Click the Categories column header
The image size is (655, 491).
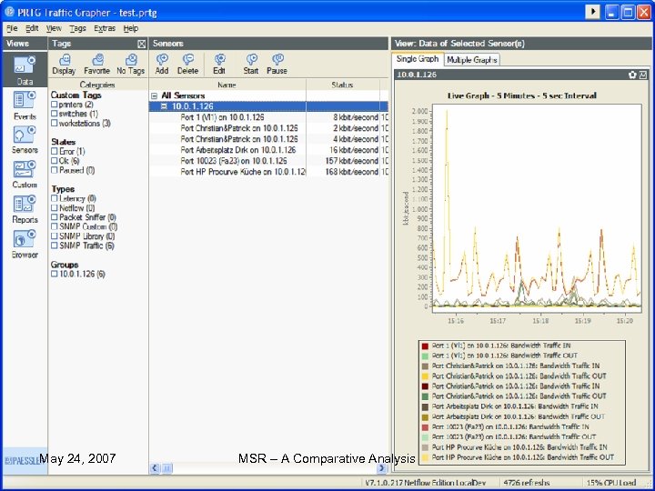[x=97, y=85]
